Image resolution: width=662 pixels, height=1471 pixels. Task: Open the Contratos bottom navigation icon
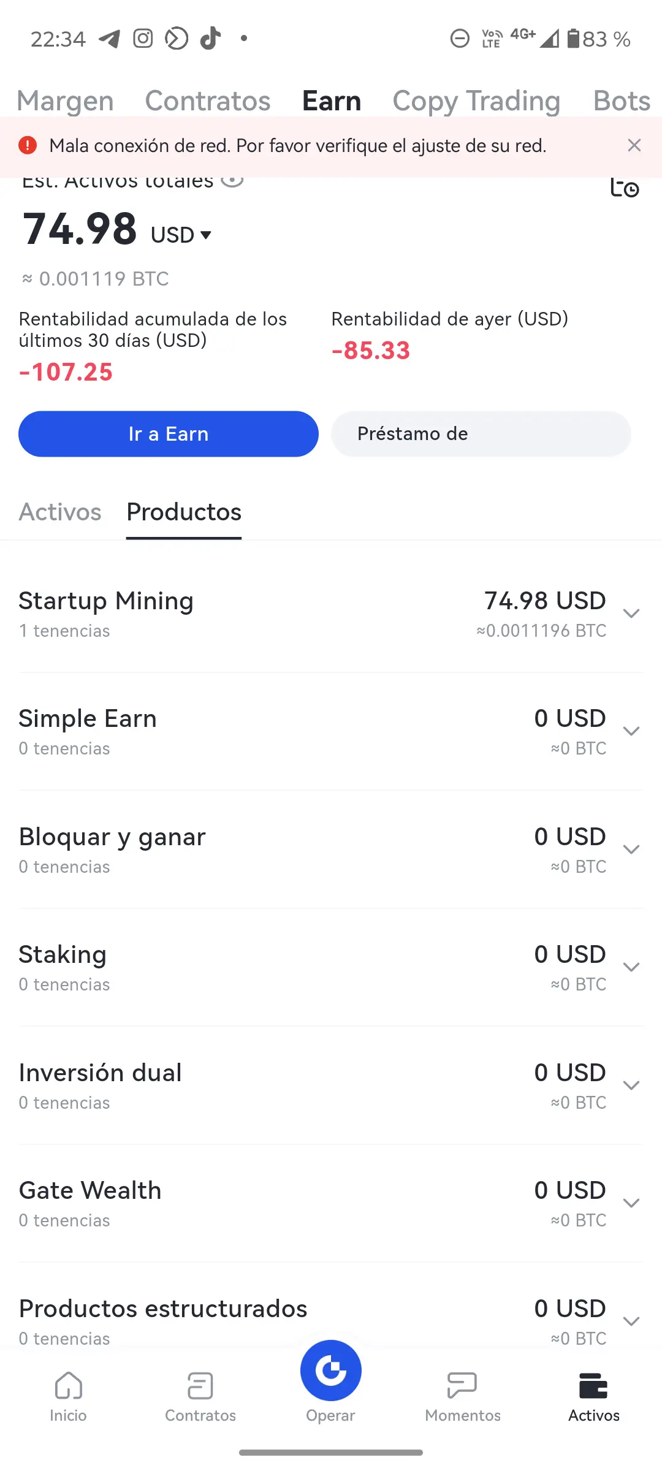click(200, 1386)
